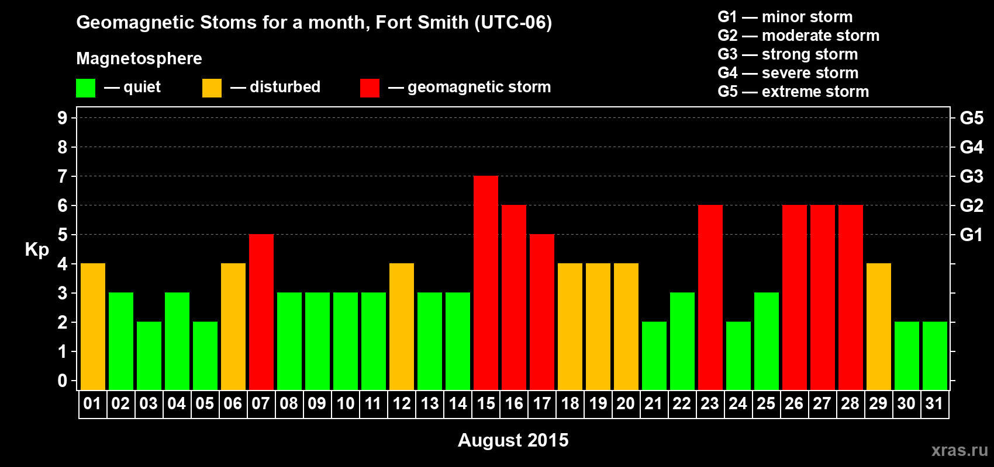Click date label 10 on the axis

(x=345, y=404)
